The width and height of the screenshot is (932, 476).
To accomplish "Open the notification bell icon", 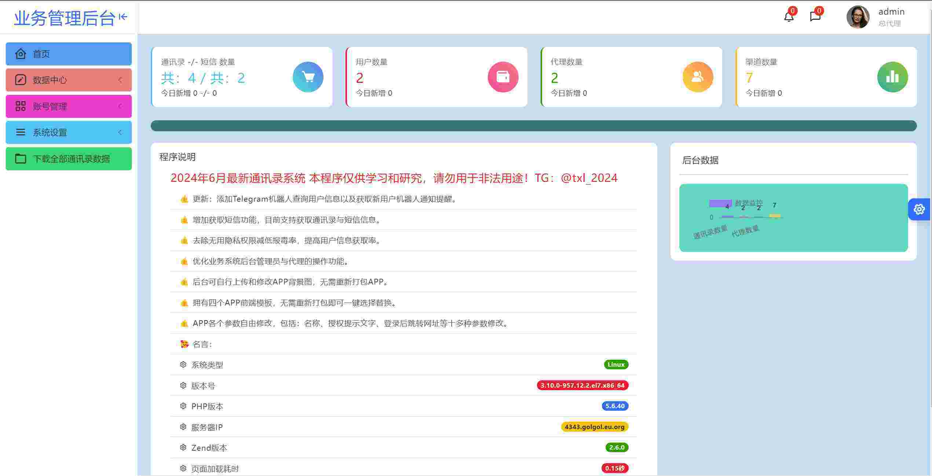I will (x=789, y=17).
